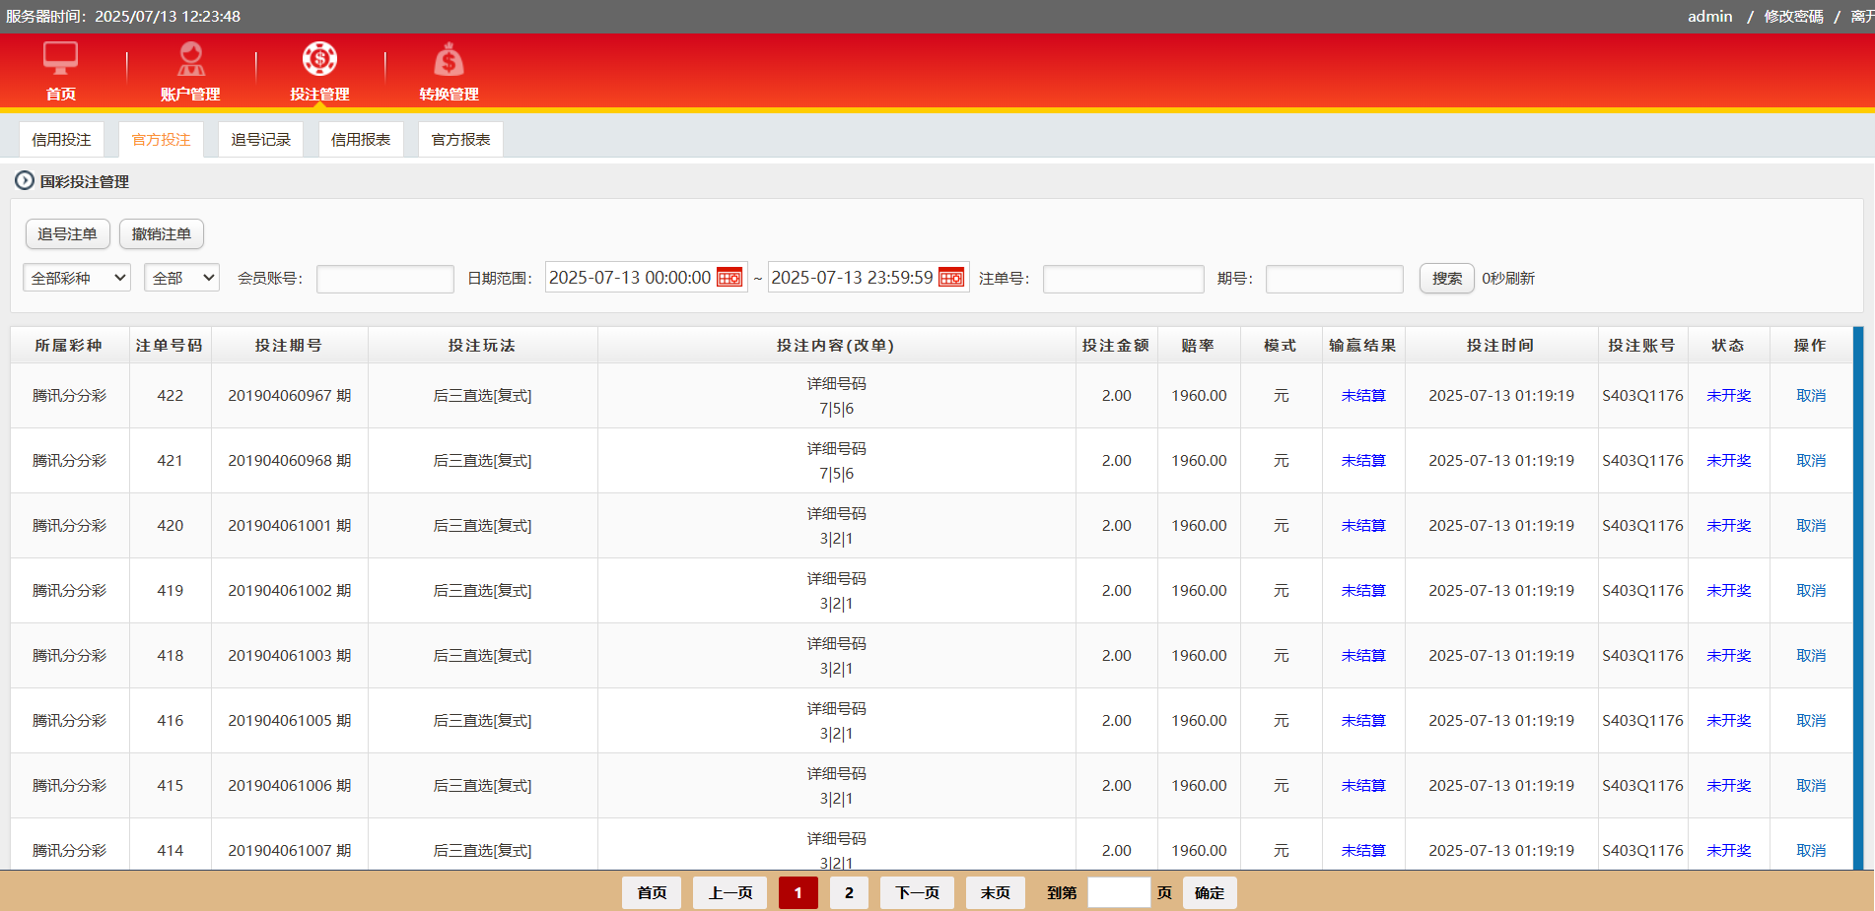Click the 首页 home monitor icon
The image size is (1875, 911).
coord(60,59)
